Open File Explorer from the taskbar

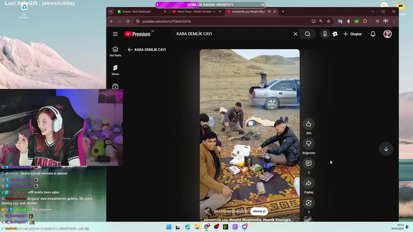tap(197, 227)
